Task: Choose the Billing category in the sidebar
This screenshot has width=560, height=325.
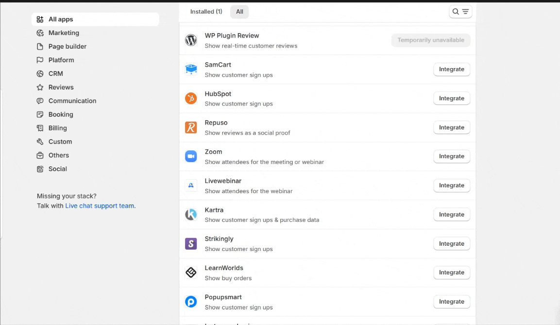Action: click(58, 128)
